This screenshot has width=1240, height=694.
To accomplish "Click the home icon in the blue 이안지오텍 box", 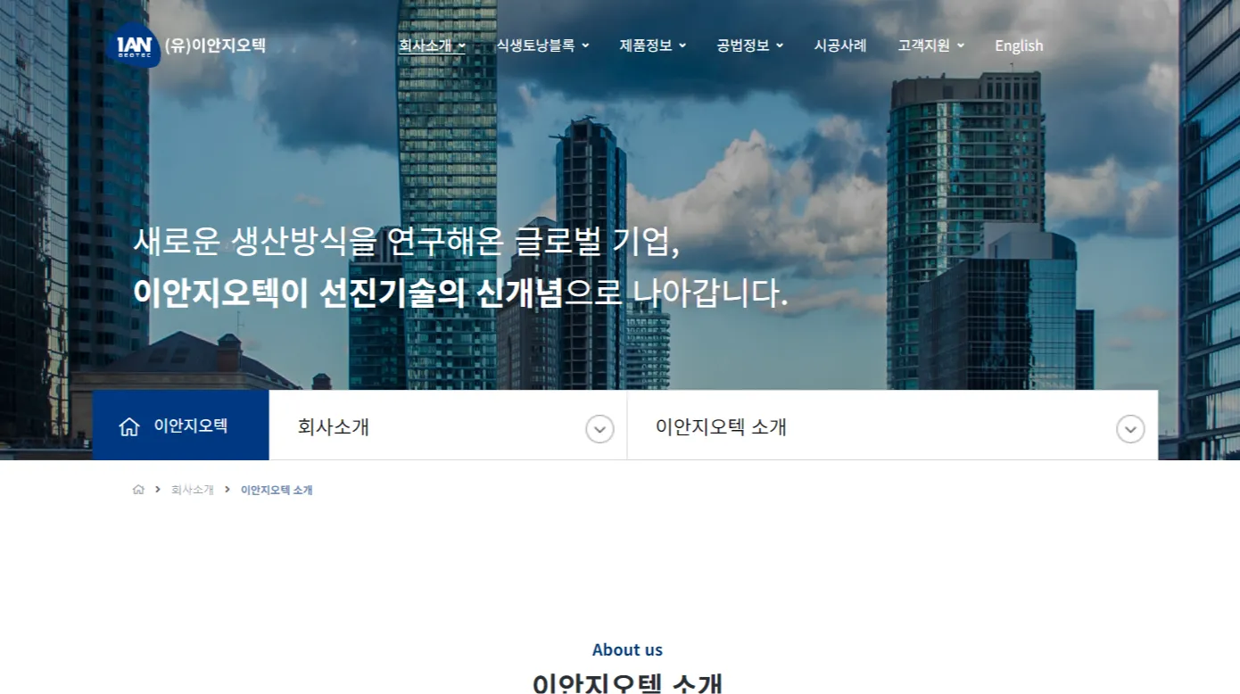I will pyautogui.click(x=129, y=426).
